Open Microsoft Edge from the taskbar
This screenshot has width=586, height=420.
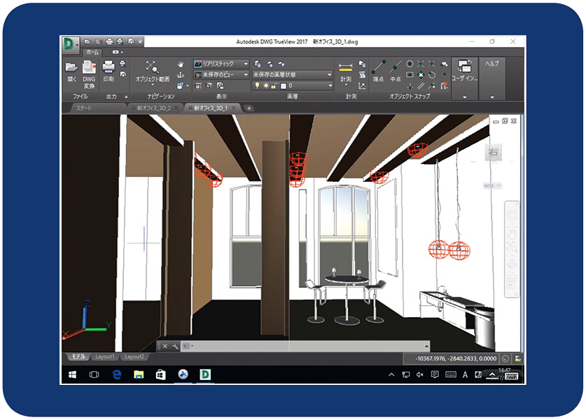point(116,375)
